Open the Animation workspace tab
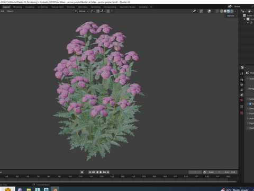This screenshot has width=254, height=191. 83,7
